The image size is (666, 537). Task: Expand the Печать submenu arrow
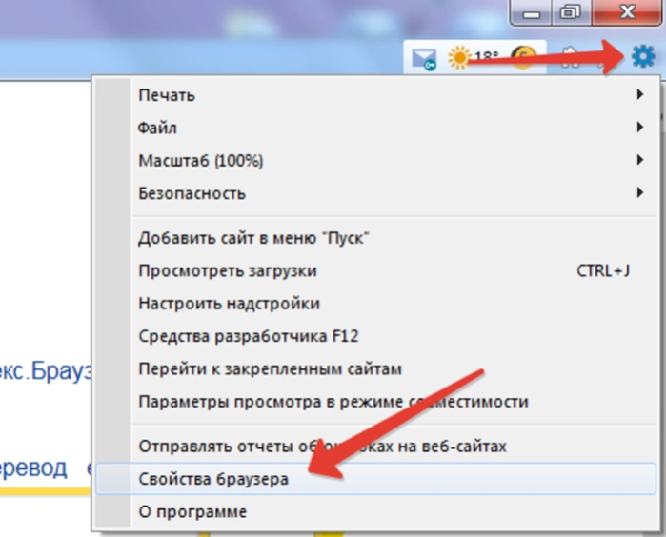click(x=639, y=94)
